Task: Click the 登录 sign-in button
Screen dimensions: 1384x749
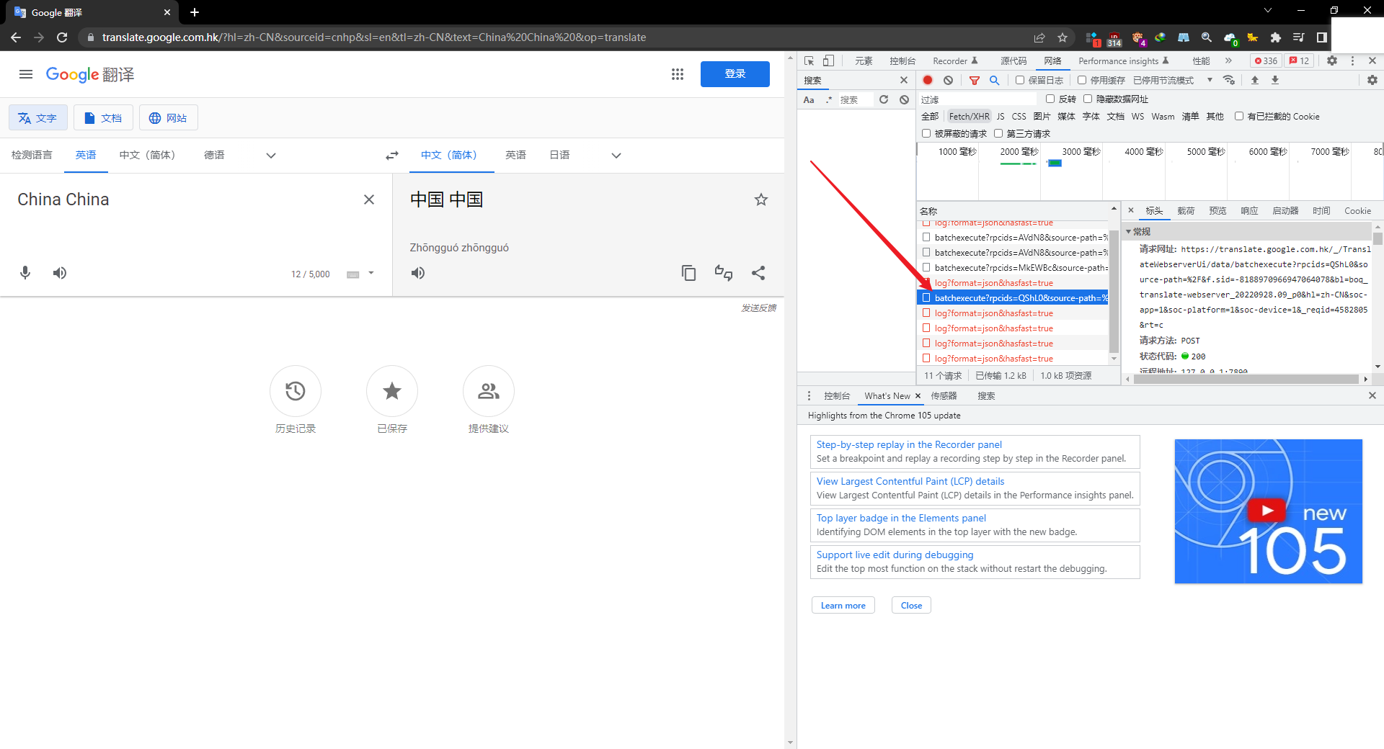Action: coord(735,74)
